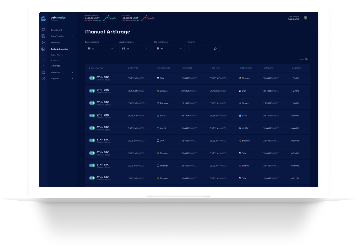Open the Copy Trading menu label
The height and width of the screenshot is (252, 357).
pos(57,36)
